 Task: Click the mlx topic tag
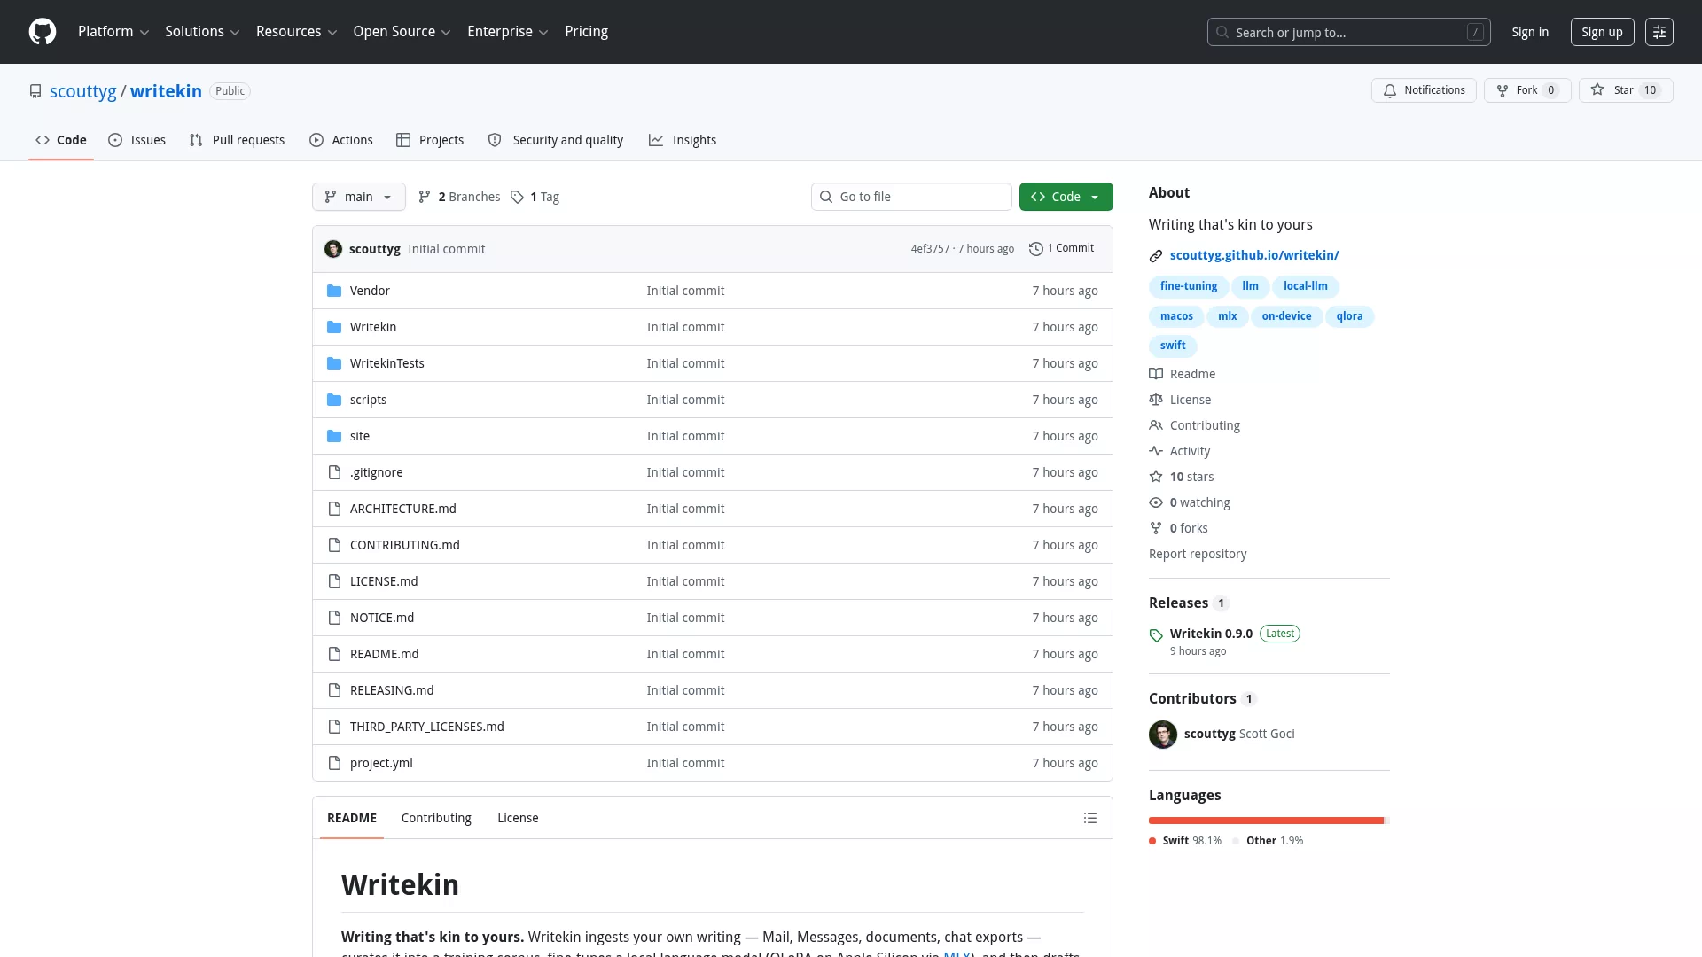click(1227, 316)
